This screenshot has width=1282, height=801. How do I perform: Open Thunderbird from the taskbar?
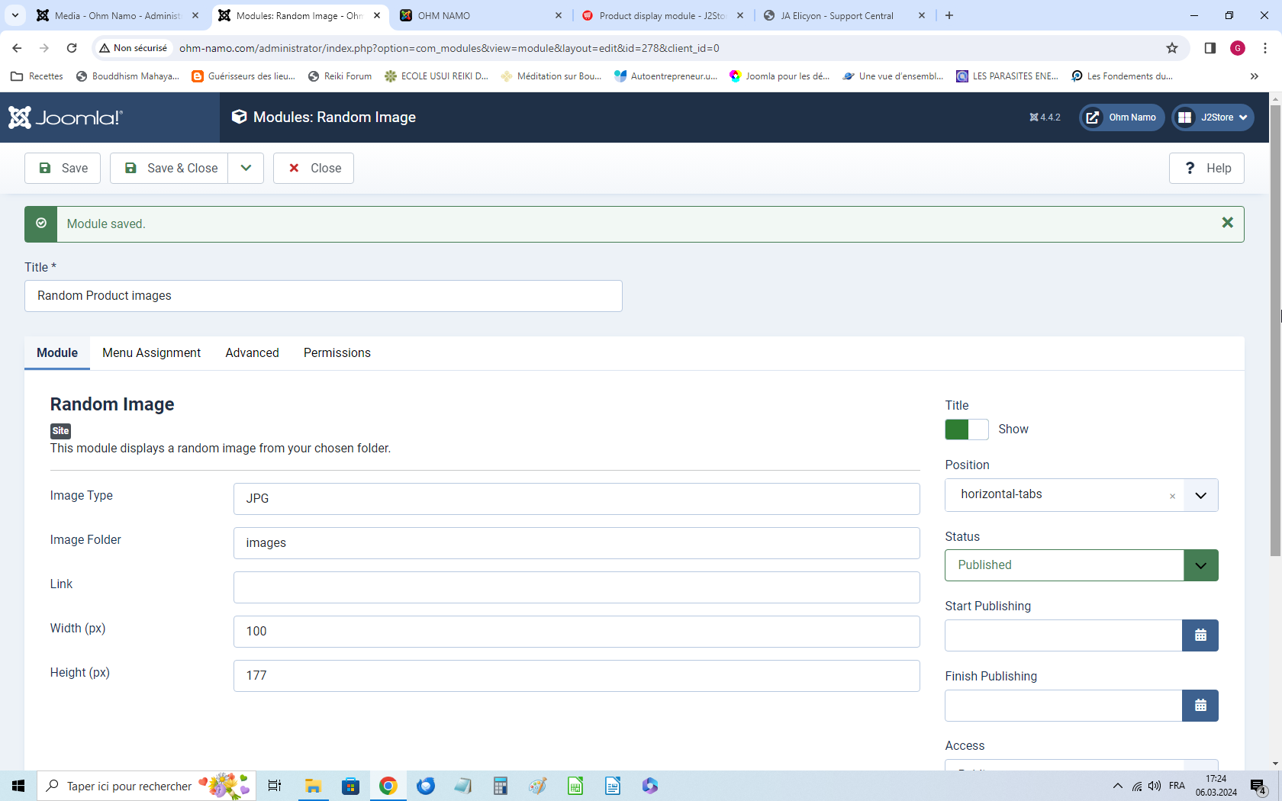[x=425, y=786]
